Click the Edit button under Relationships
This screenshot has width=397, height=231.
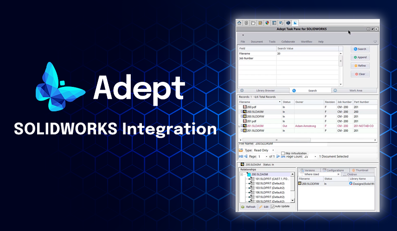[x=264, y=207]
